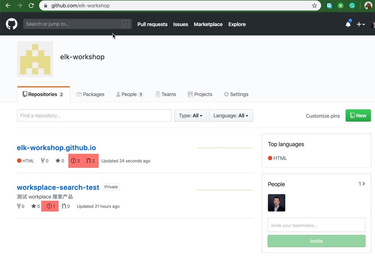View forks of worksplace-search-test repository
This screenshot has width=375, height=257.
21,206
